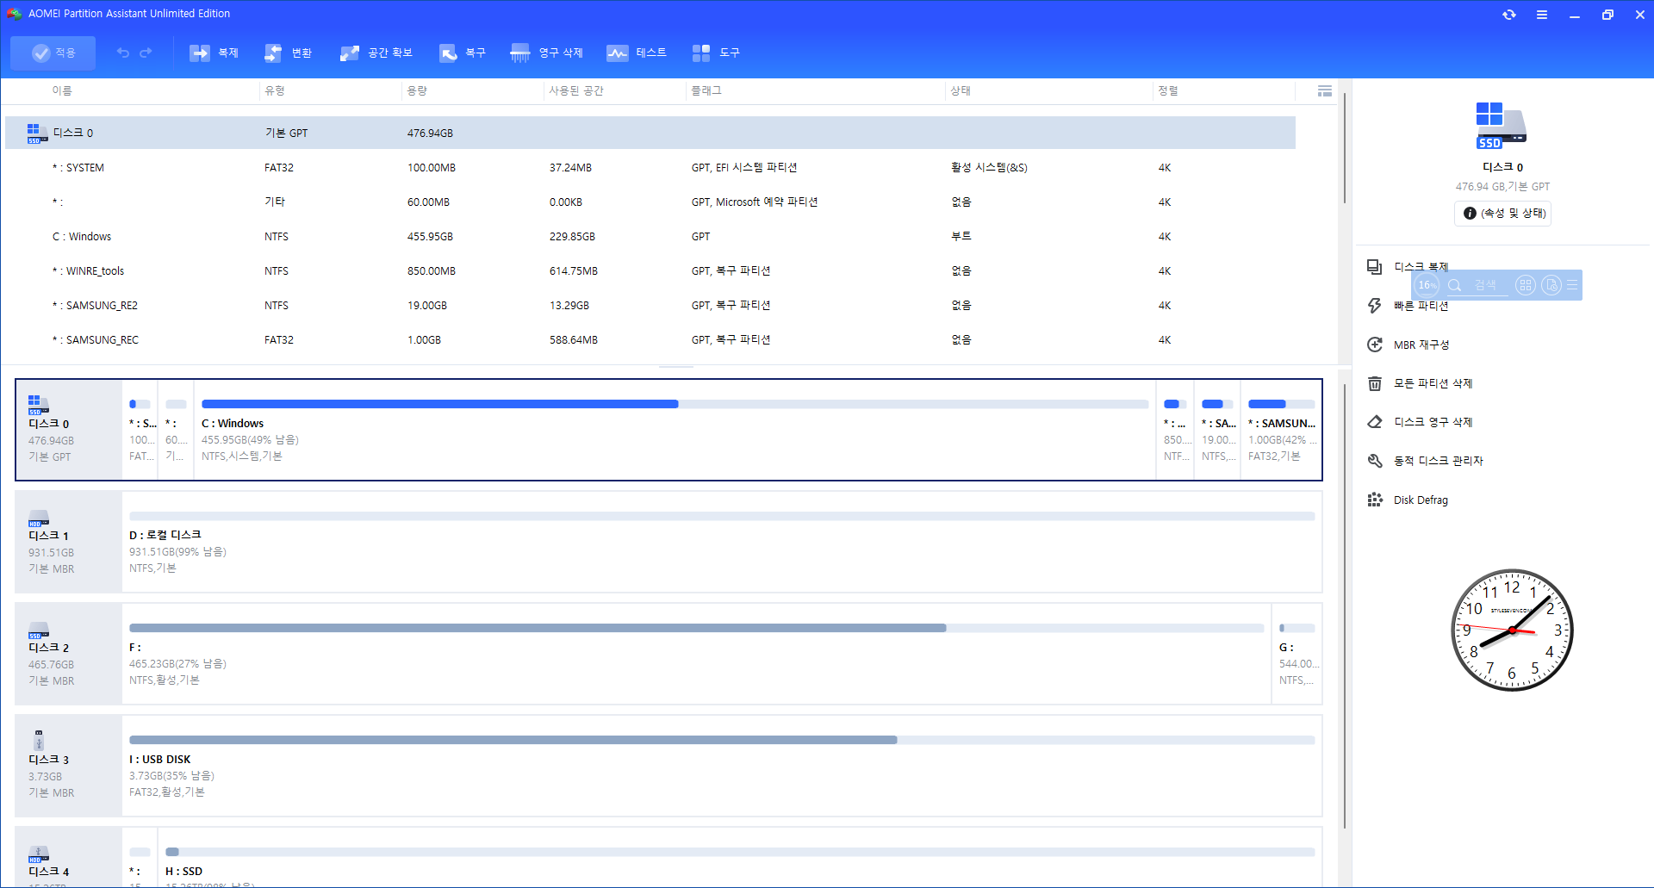Select D : 로컬 디스크 partition block
1654x888 pixels.
(x=722, y=541)
